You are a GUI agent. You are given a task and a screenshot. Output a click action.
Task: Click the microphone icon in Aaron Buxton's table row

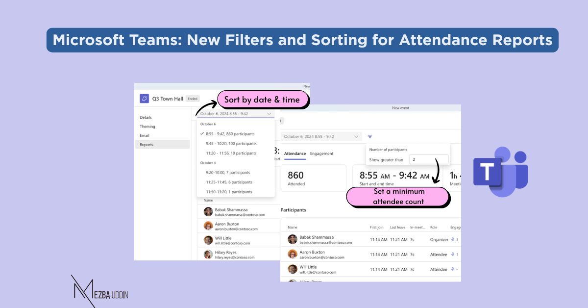452,254
